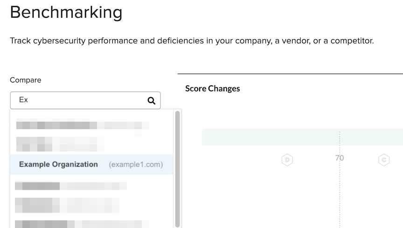Click the Compare label
Viewport: 403px width, 228px height.
click(26, 80)
